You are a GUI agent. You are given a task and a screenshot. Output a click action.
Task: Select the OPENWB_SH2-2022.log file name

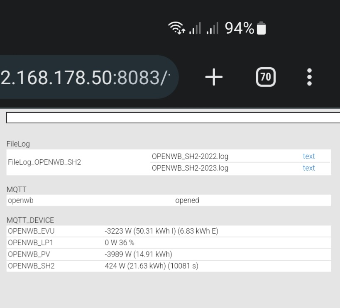190,156
